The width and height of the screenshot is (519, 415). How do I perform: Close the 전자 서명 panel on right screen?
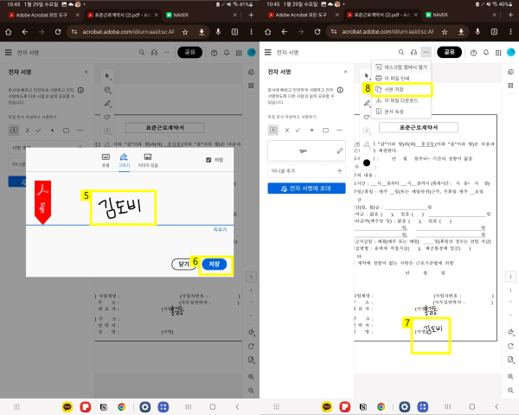[x=345, y=72]
